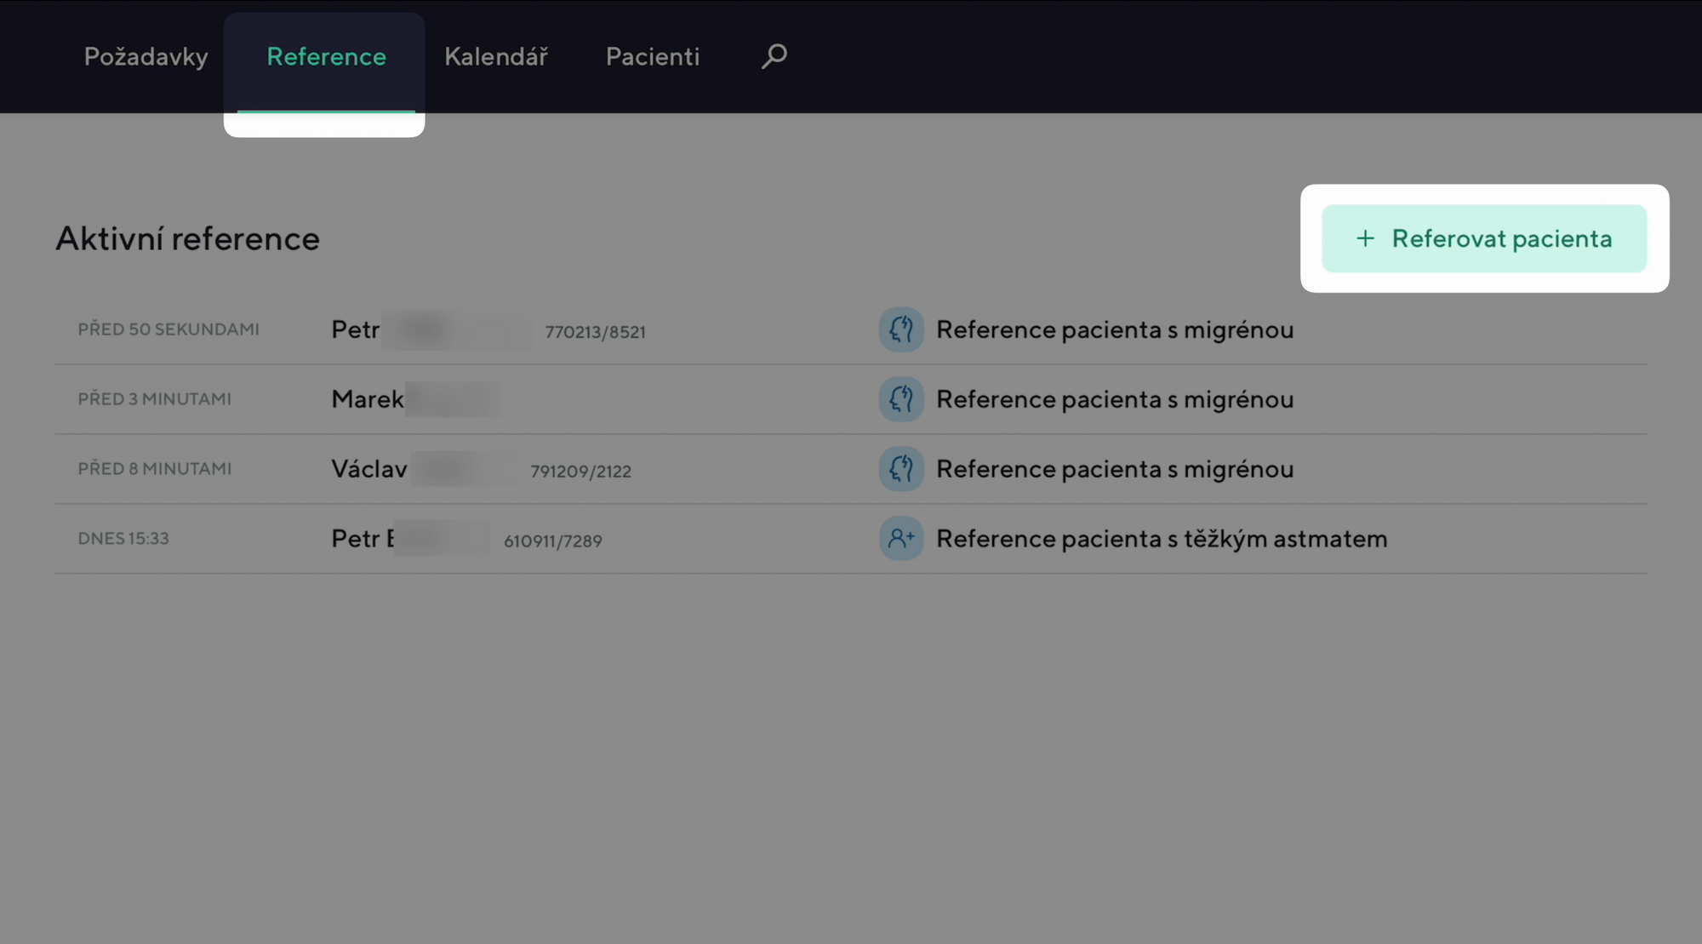Click the DNES 15:33 timestamp row

[123, 539]
